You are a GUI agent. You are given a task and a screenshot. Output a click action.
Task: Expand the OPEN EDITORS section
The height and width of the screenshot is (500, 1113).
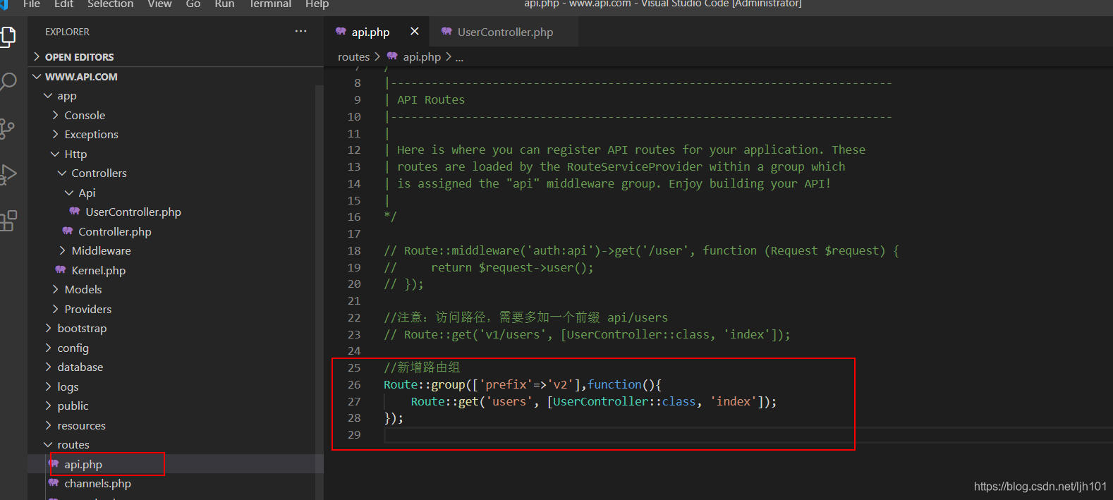click(37, 56)
